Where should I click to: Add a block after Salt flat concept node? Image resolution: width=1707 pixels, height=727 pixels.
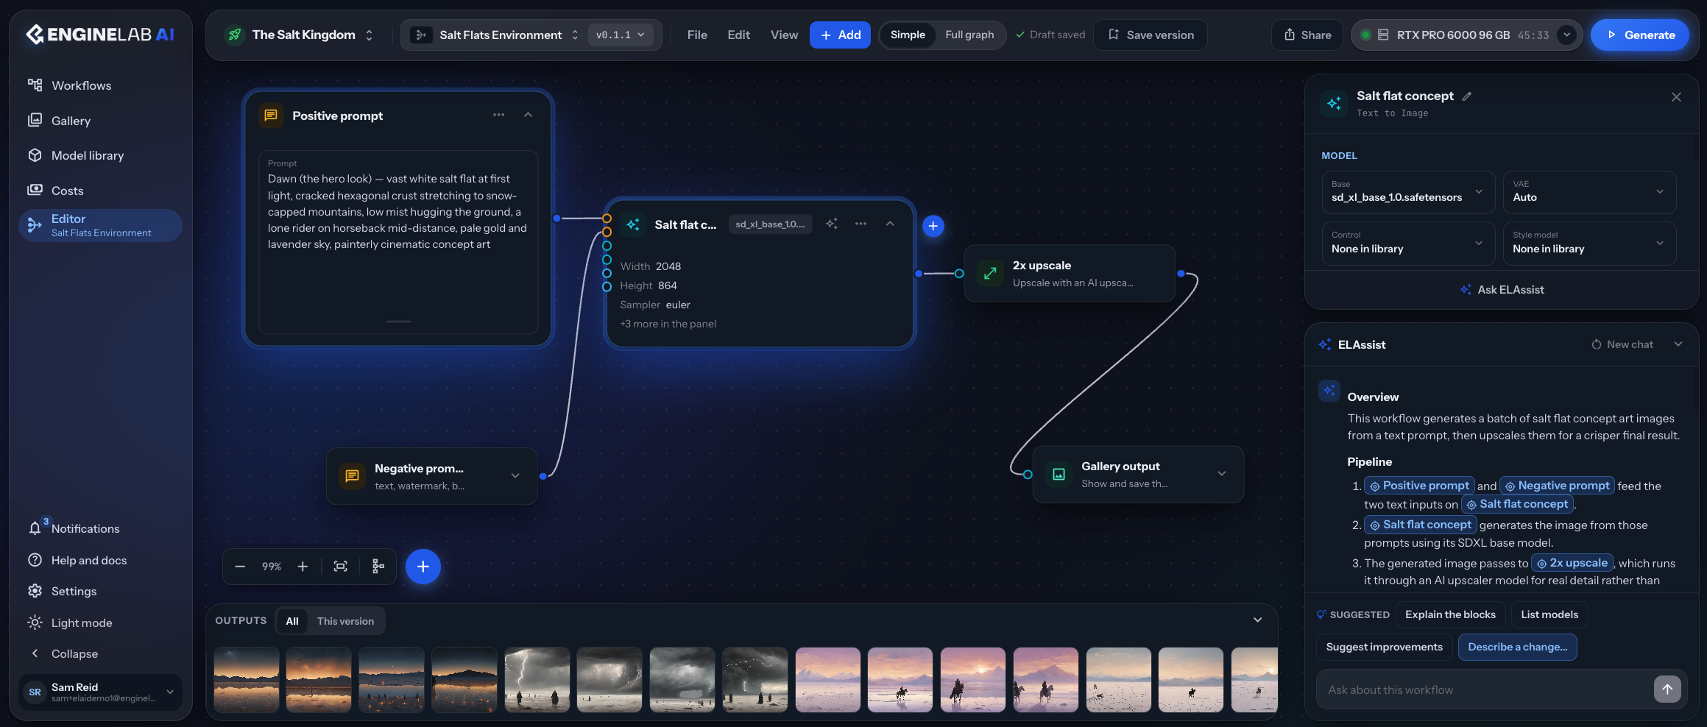(x=933, y=226)
